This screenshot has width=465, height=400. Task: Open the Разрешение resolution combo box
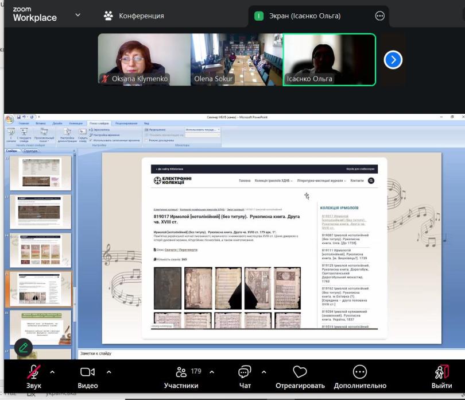(203, 130)
